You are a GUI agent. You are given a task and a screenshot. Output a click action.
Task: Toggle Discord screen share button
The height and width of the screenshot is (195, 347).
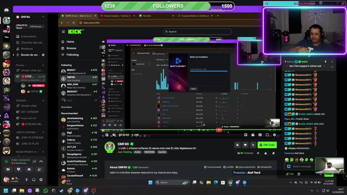click(18, 169)
